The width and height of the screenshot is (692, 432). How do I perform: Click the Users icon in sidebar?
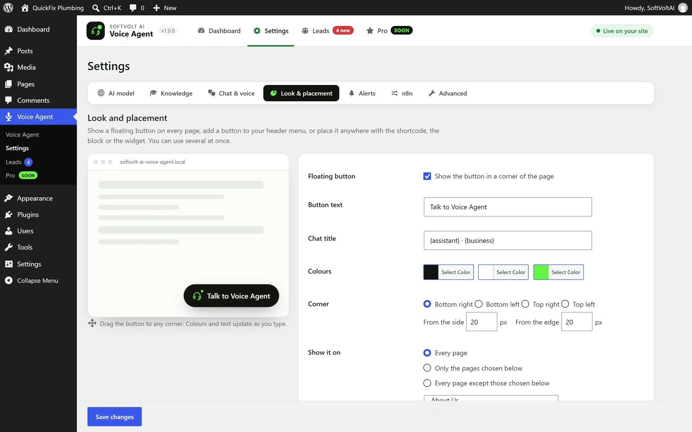coord(9,231)
